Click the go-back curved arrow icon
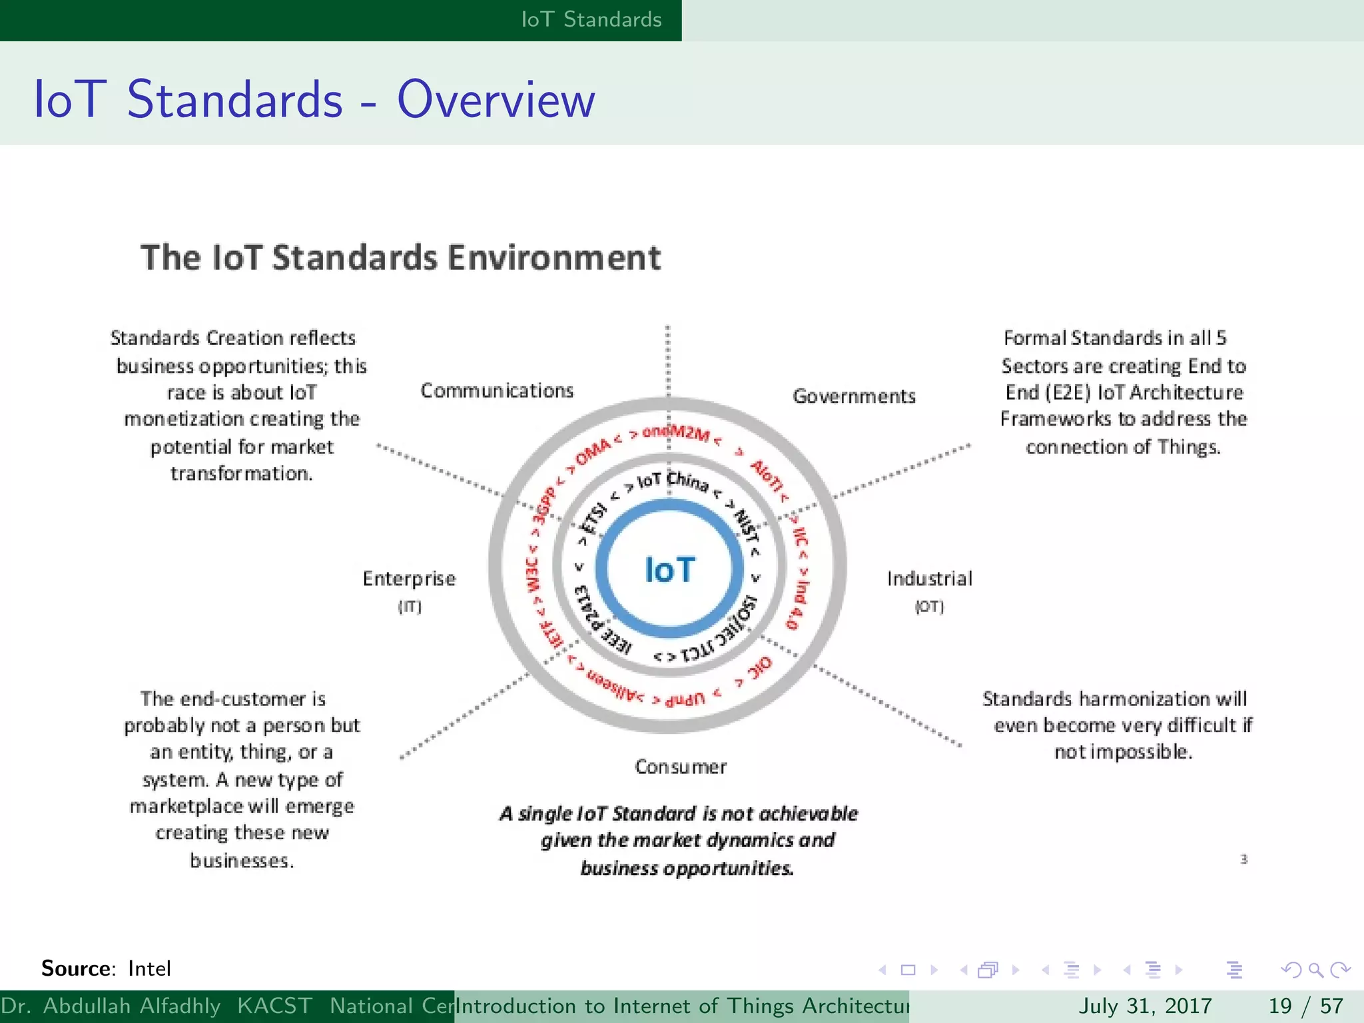This screenshot has width=1364, height=1023. click(x=1291, y=970)
